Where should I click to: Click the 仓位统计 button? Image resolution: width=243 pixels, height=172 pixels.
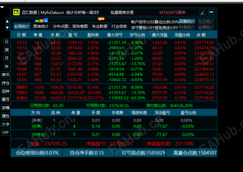coord(206,21)
